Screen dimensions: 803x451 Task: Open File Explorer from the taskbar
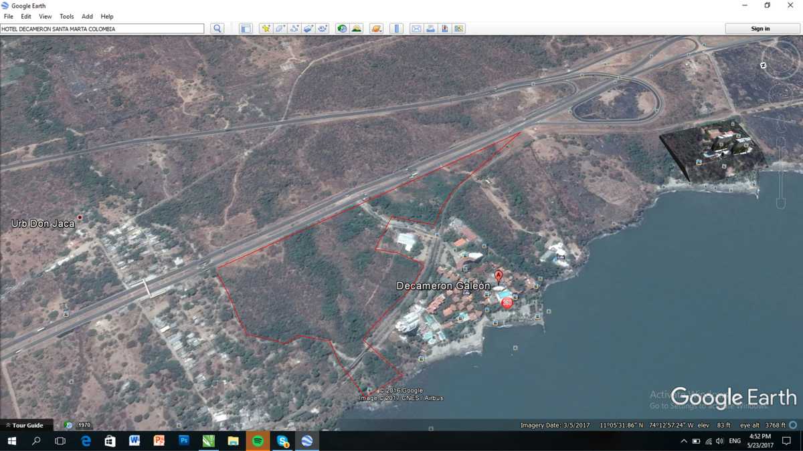coord(233,441)
